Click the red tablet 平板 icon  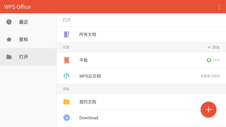pos(67,60)
